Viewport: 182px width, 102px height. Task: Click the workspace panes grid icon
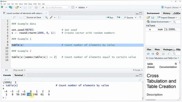[73, 7]
